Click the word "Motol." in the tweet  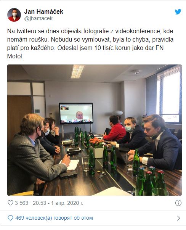click(15, 56)
